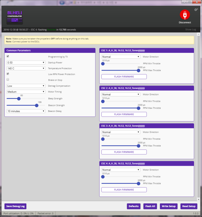This screenshot has height=217, width=202.
Task: Click the BLHeli Configurator logo
Action: [x=15, y=17]
